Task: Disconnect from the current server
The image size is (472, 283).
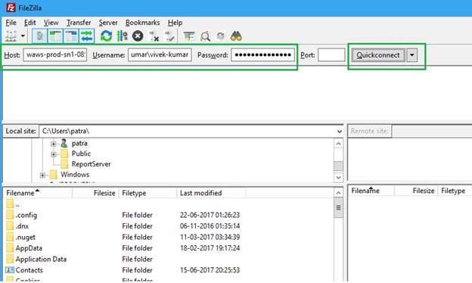Action: pos(154,36)
